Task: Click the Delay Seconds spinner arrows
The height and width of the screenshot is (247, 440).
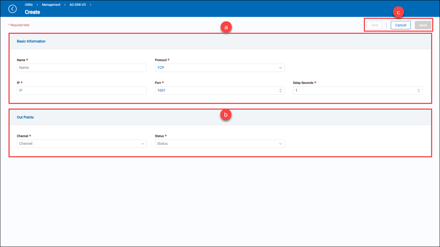Action: tap(419, 90)
